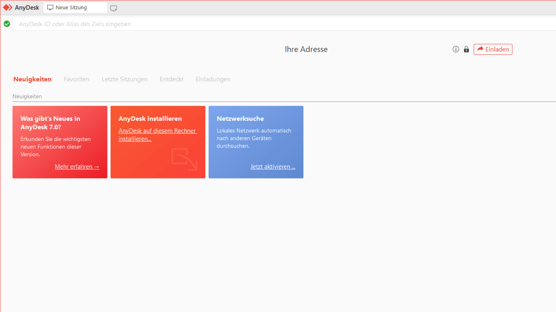Open the address info icon
This screenshot has height=312, width=556.
click(456, 49)
